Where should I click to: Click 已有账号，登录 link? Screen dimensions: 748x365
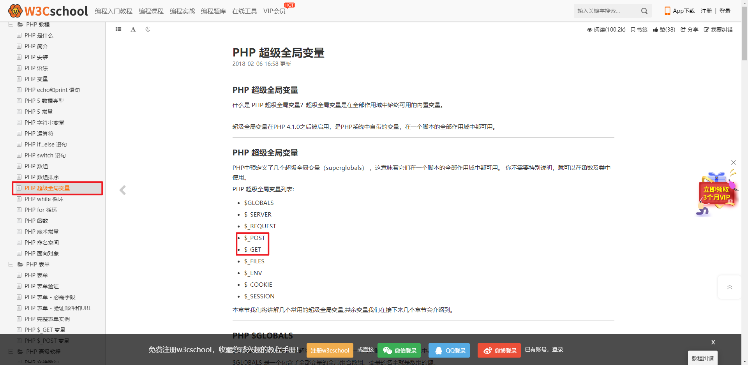(x=544, y=349)
